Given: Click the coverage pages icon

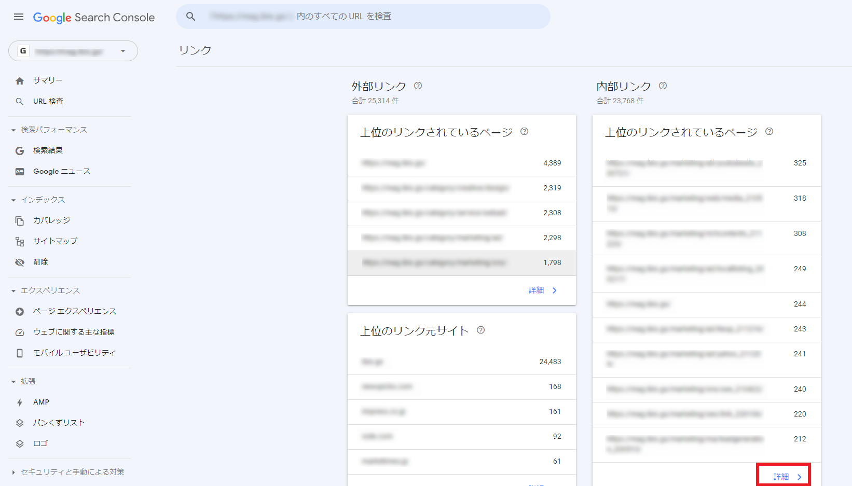Looking at the screenshot, I should point(20,221).
